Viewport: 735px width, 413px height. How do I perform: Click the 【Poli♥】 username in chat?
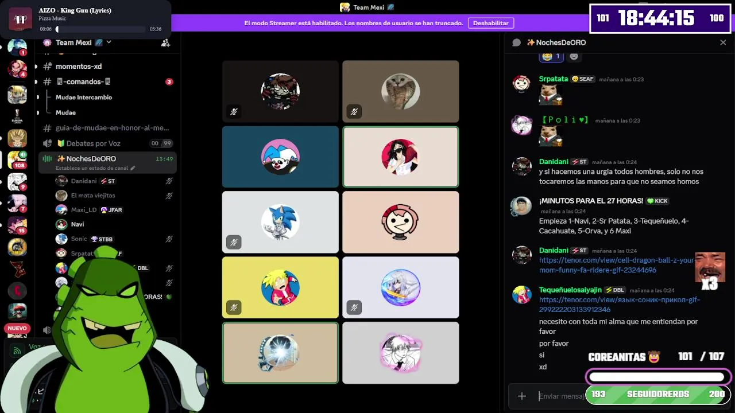click(565, 120)
